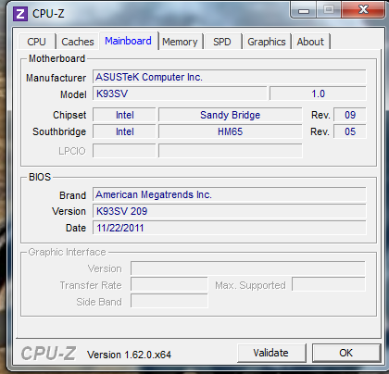389x374 pixels.
Task: Click the southbridge revision value 05
Action: click(x=350, y=131)
